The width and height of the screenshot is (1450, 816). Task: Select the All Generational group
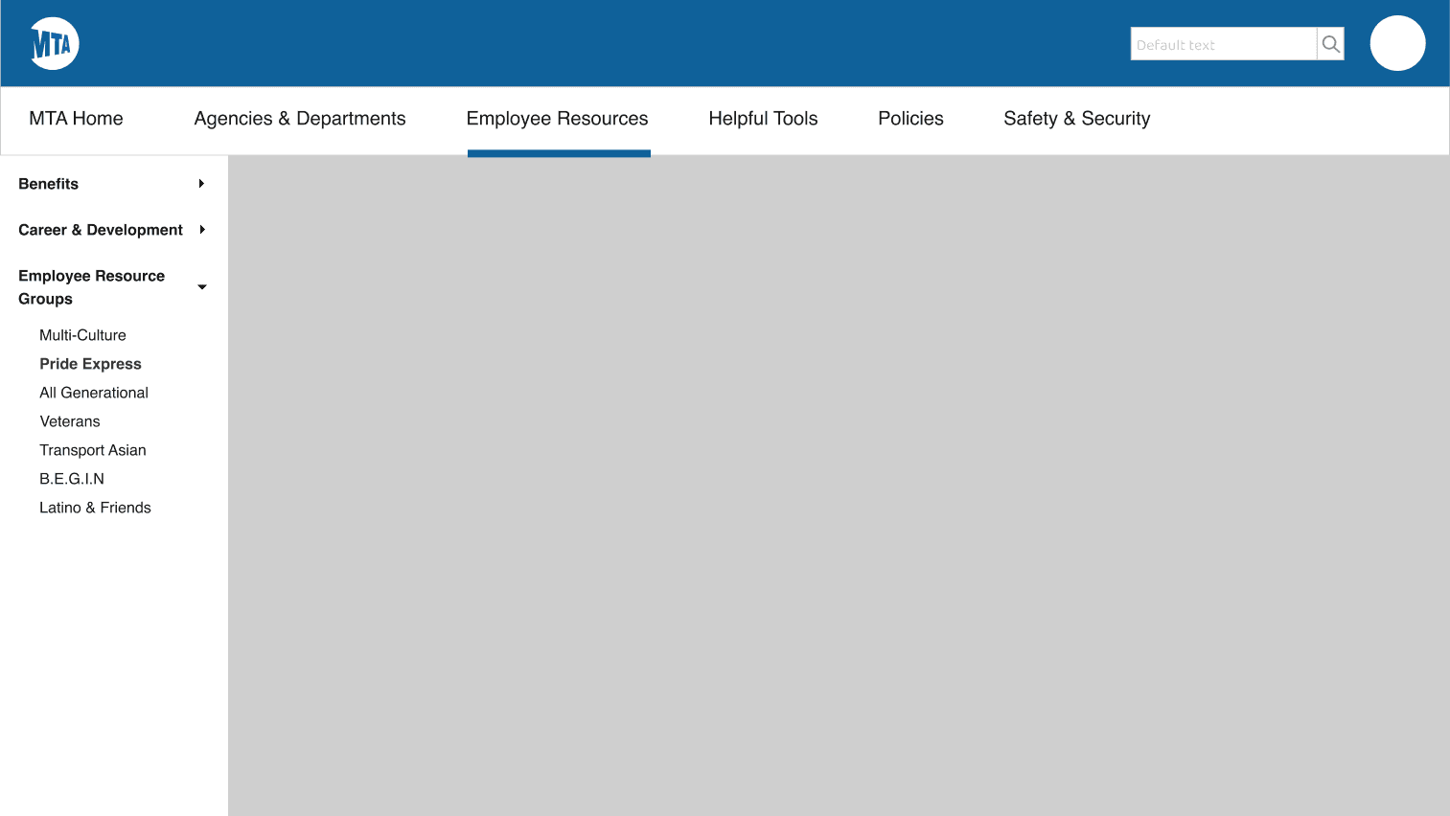tap(94, 393)
